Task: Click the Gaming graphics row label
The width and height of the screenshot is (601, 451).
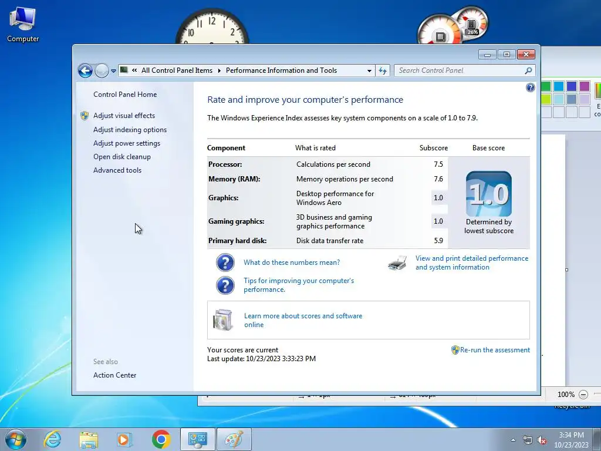Action: [236, 221]
